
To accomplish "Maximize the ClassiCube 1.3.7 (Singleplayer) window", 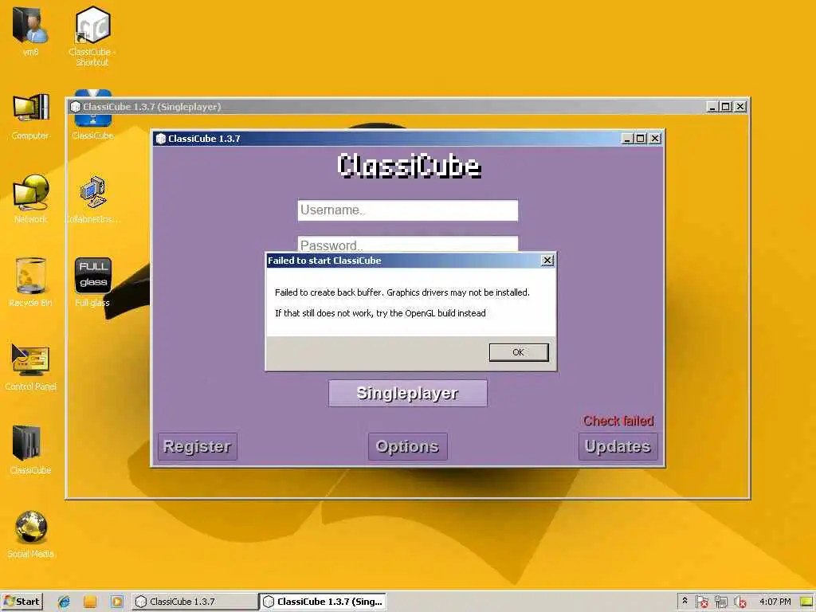I will point(726,107).
